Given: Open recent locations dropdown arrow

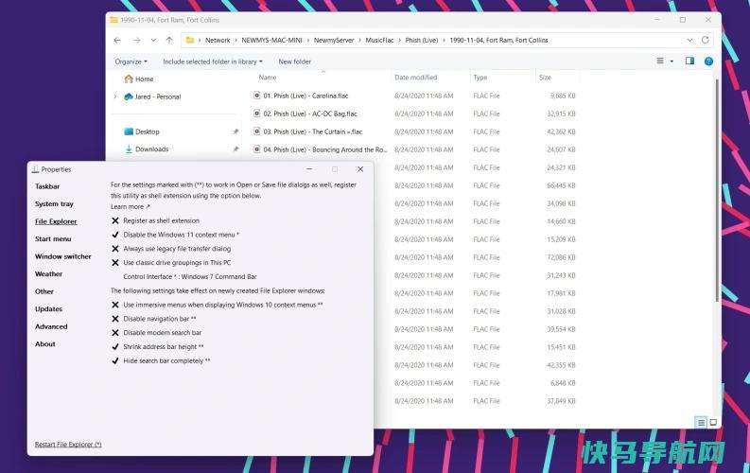Looking at the screenshot, I should pyautogui.click(x=153, y=40).
